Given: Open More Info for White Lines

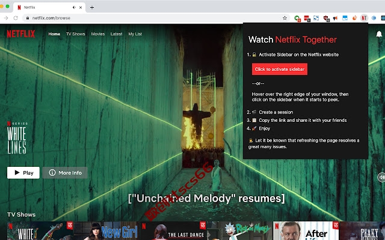Looking at the screenshot, I should pyautogui.click(x=65, y=173).
